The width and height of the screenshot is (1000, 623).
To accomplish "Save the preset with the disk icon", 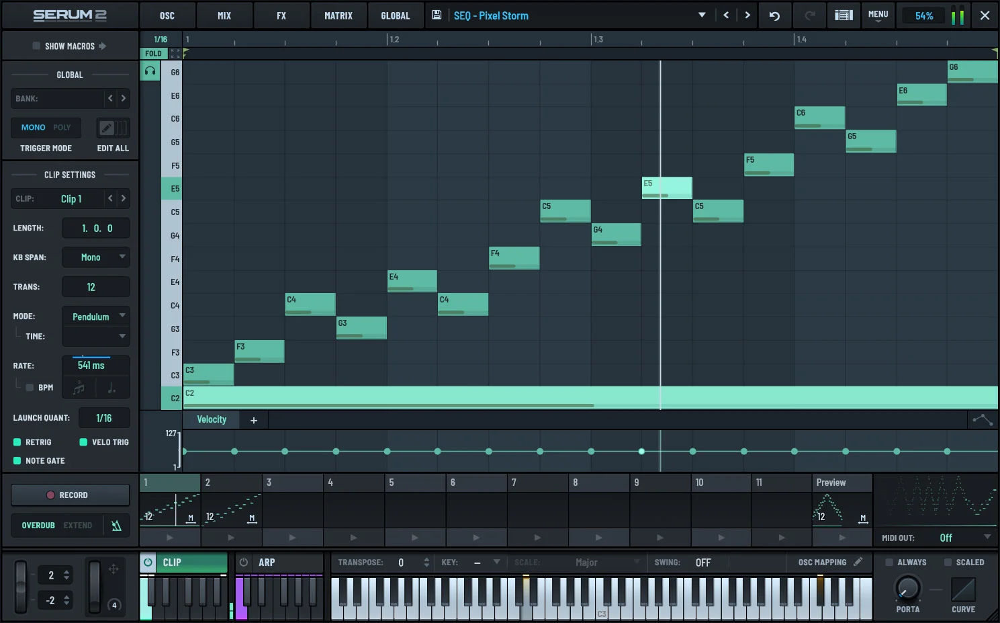I will coord(437,15).
